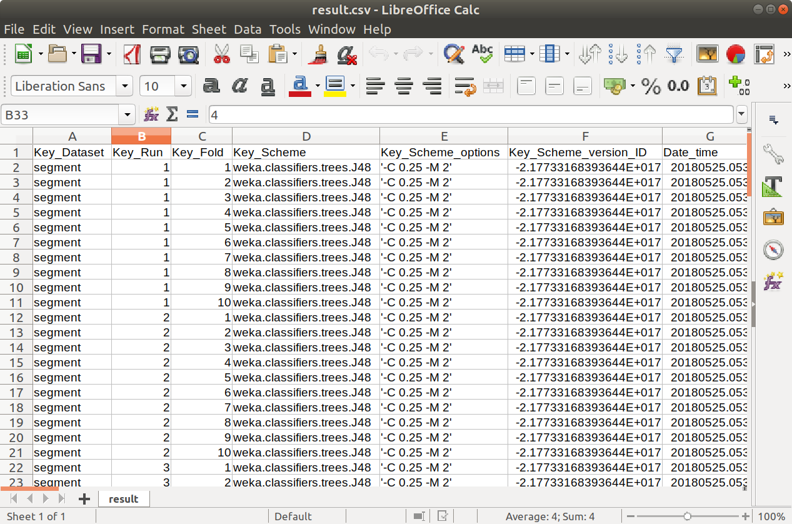Run the Spelling check icon
The width and height of the screenshot is (792, 524).
pos(482,54)
